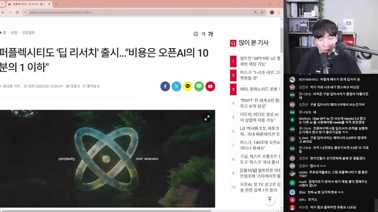This screenshot has height=212, width=378.
Task: Share article via Line icon
Action: click(199, 86)
